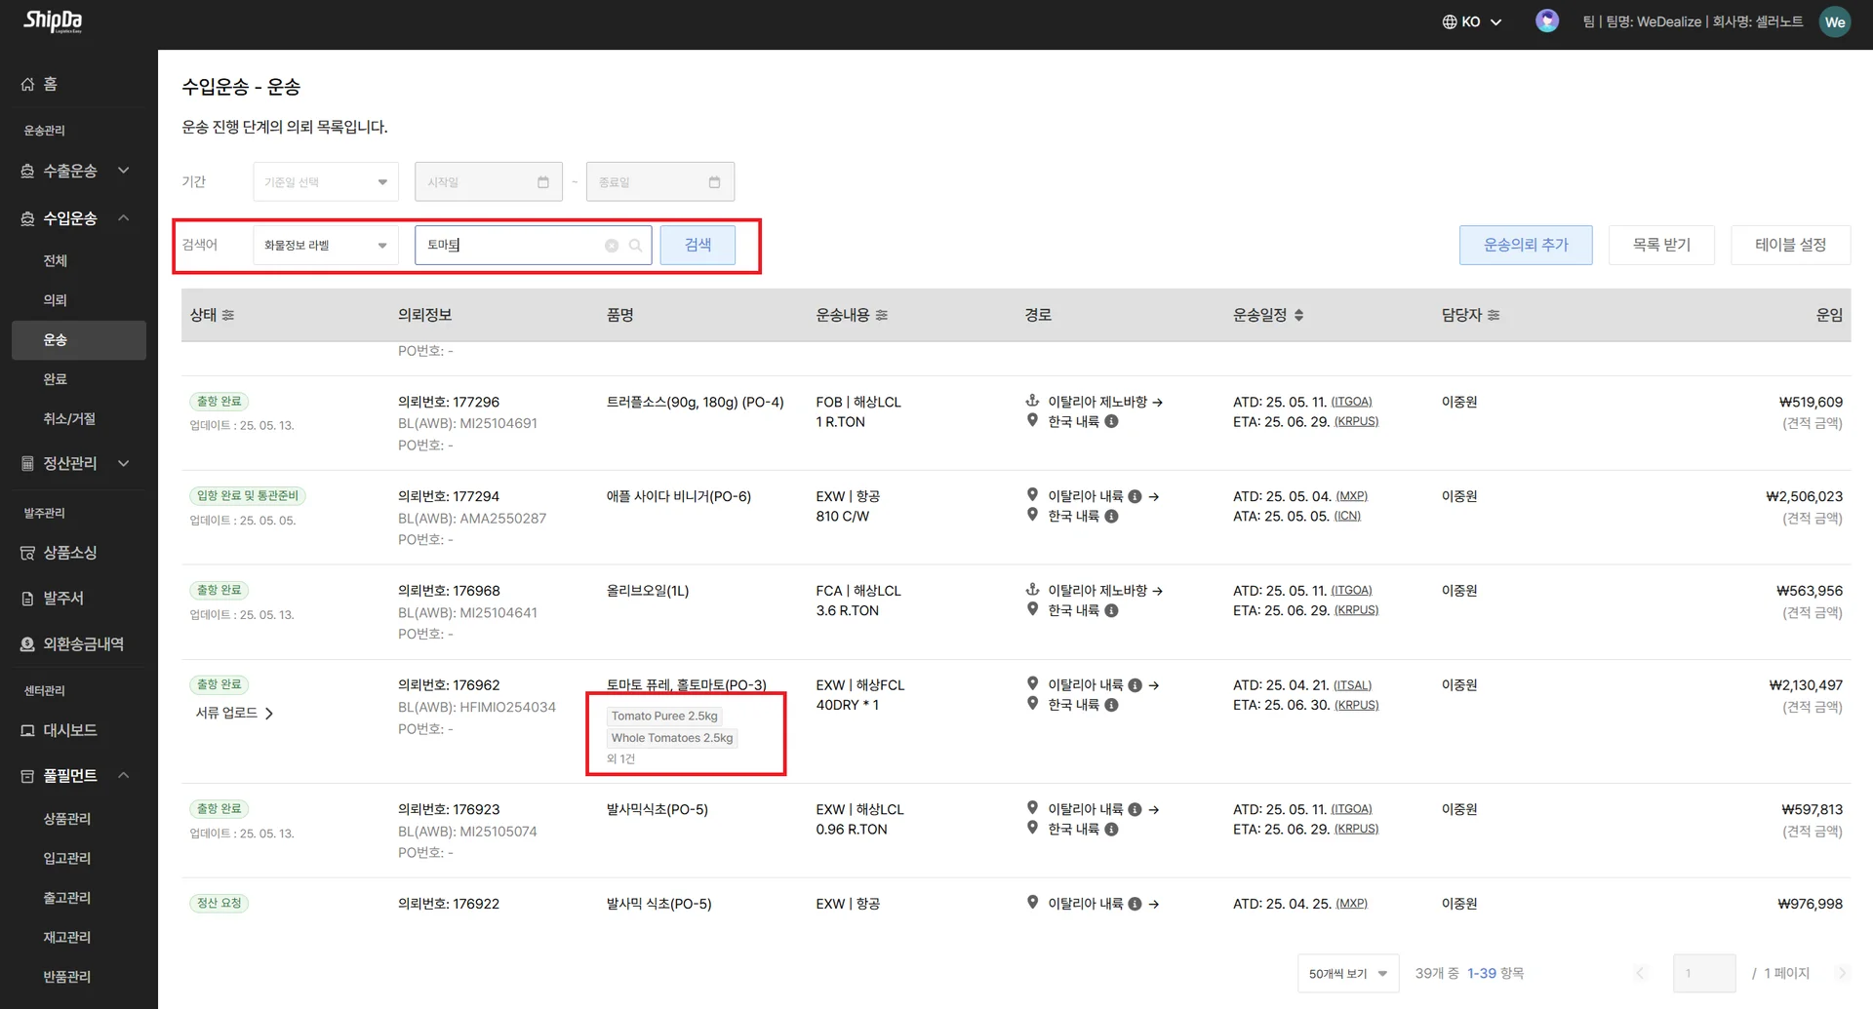Click the filter icon beside 담당자 header

(1494, 316)
